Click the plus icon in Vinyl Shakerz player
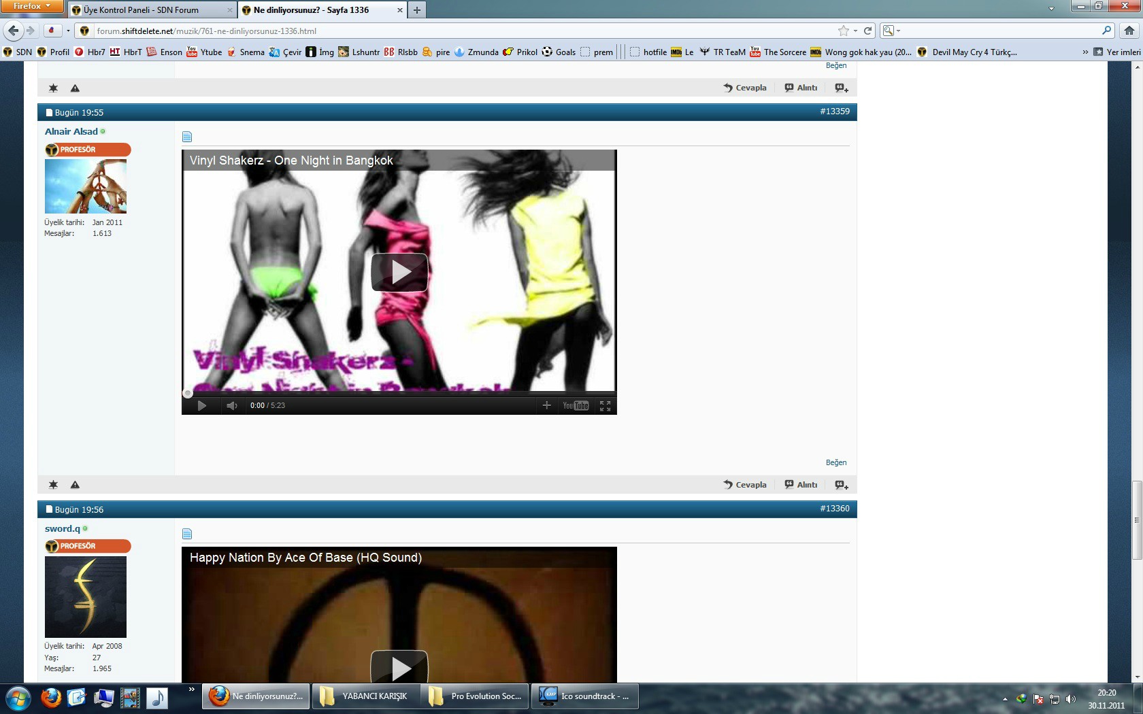 pyautogui.click(x=546, y=405)
